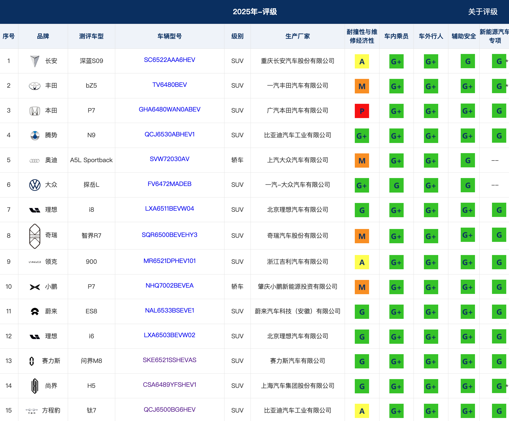This screenshot has width=509, height=421.
Task: Click the yellow A badge for 深蓝S09
Action: pyautogui.click(x=362, y=61)
